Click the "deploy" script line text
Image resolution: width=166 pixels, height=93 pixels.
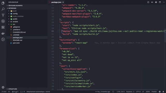click(114, 31)
